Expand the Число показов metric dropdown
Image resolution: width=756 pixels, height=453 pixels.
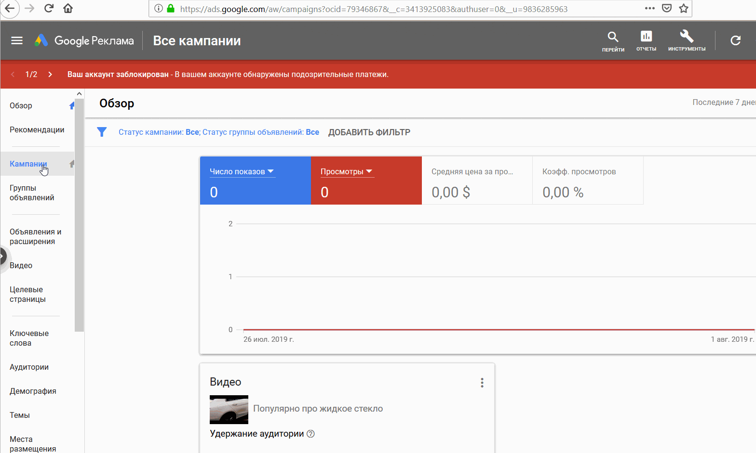click(243, 172)
